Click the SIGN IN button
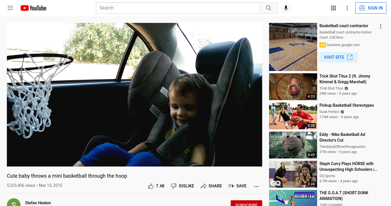This screenshot has width=391, height=206. pyautogui.click(x=371, y=8)
